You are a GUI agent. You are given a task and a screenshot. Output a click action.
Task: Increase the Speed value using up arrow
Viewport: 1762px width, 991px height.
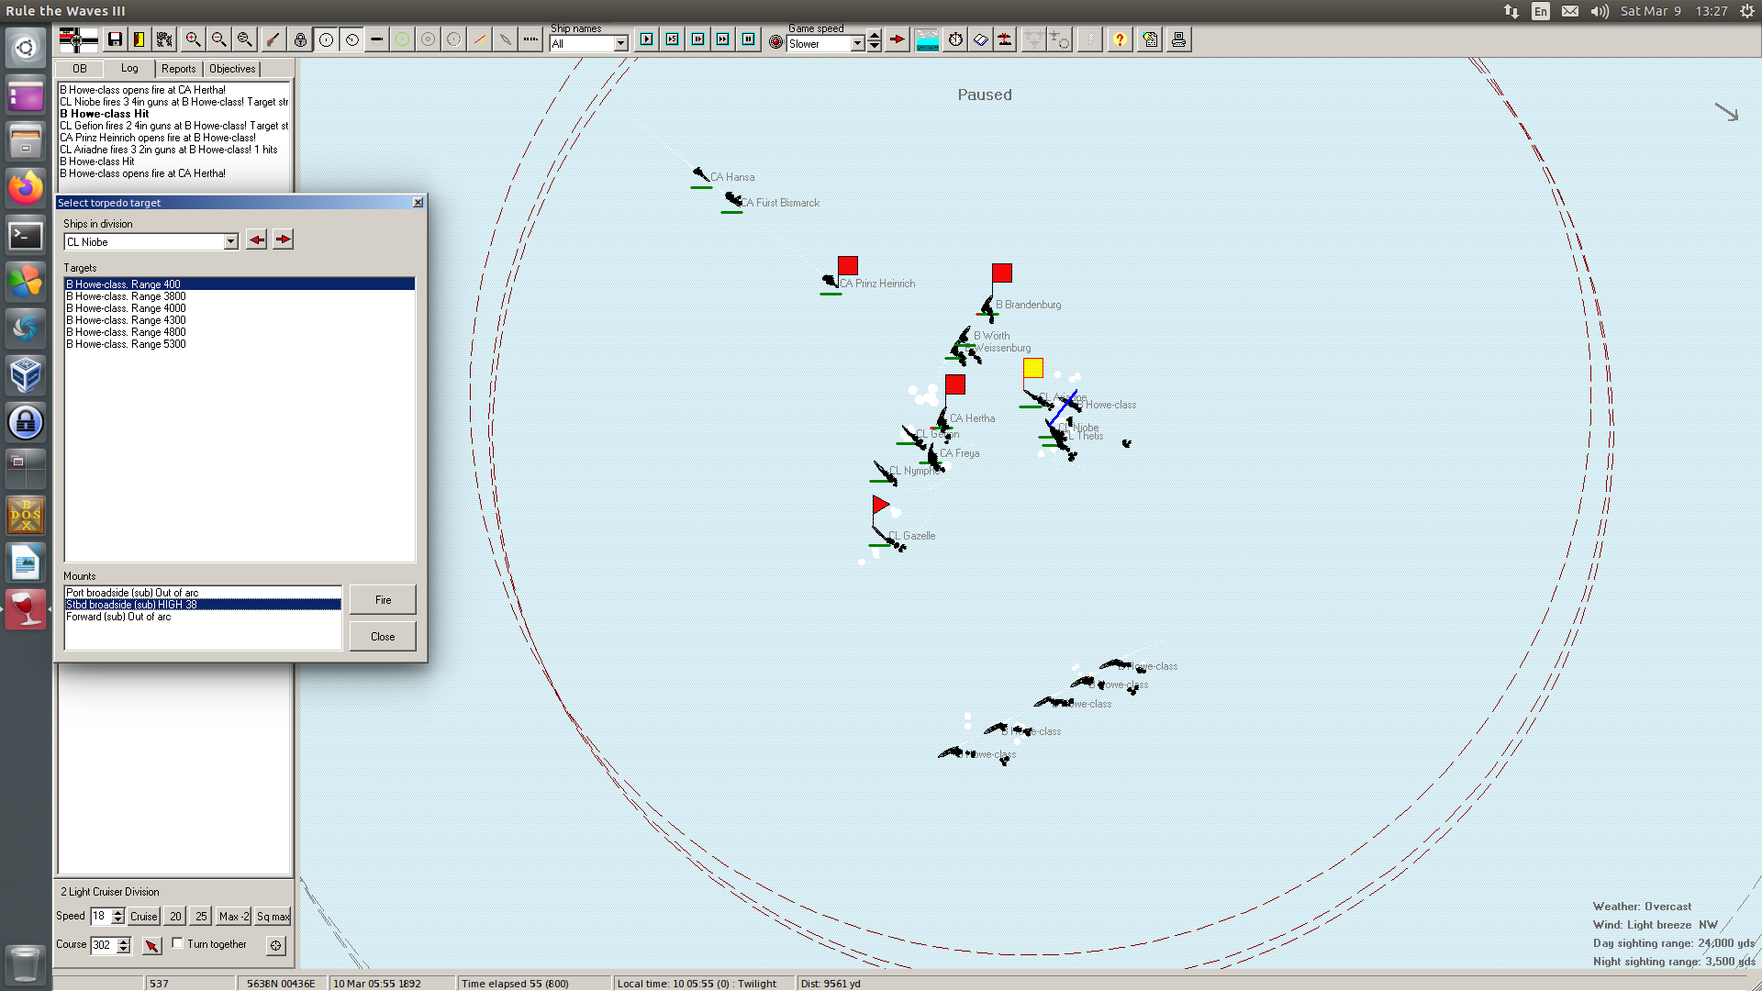tap(117, 912)
